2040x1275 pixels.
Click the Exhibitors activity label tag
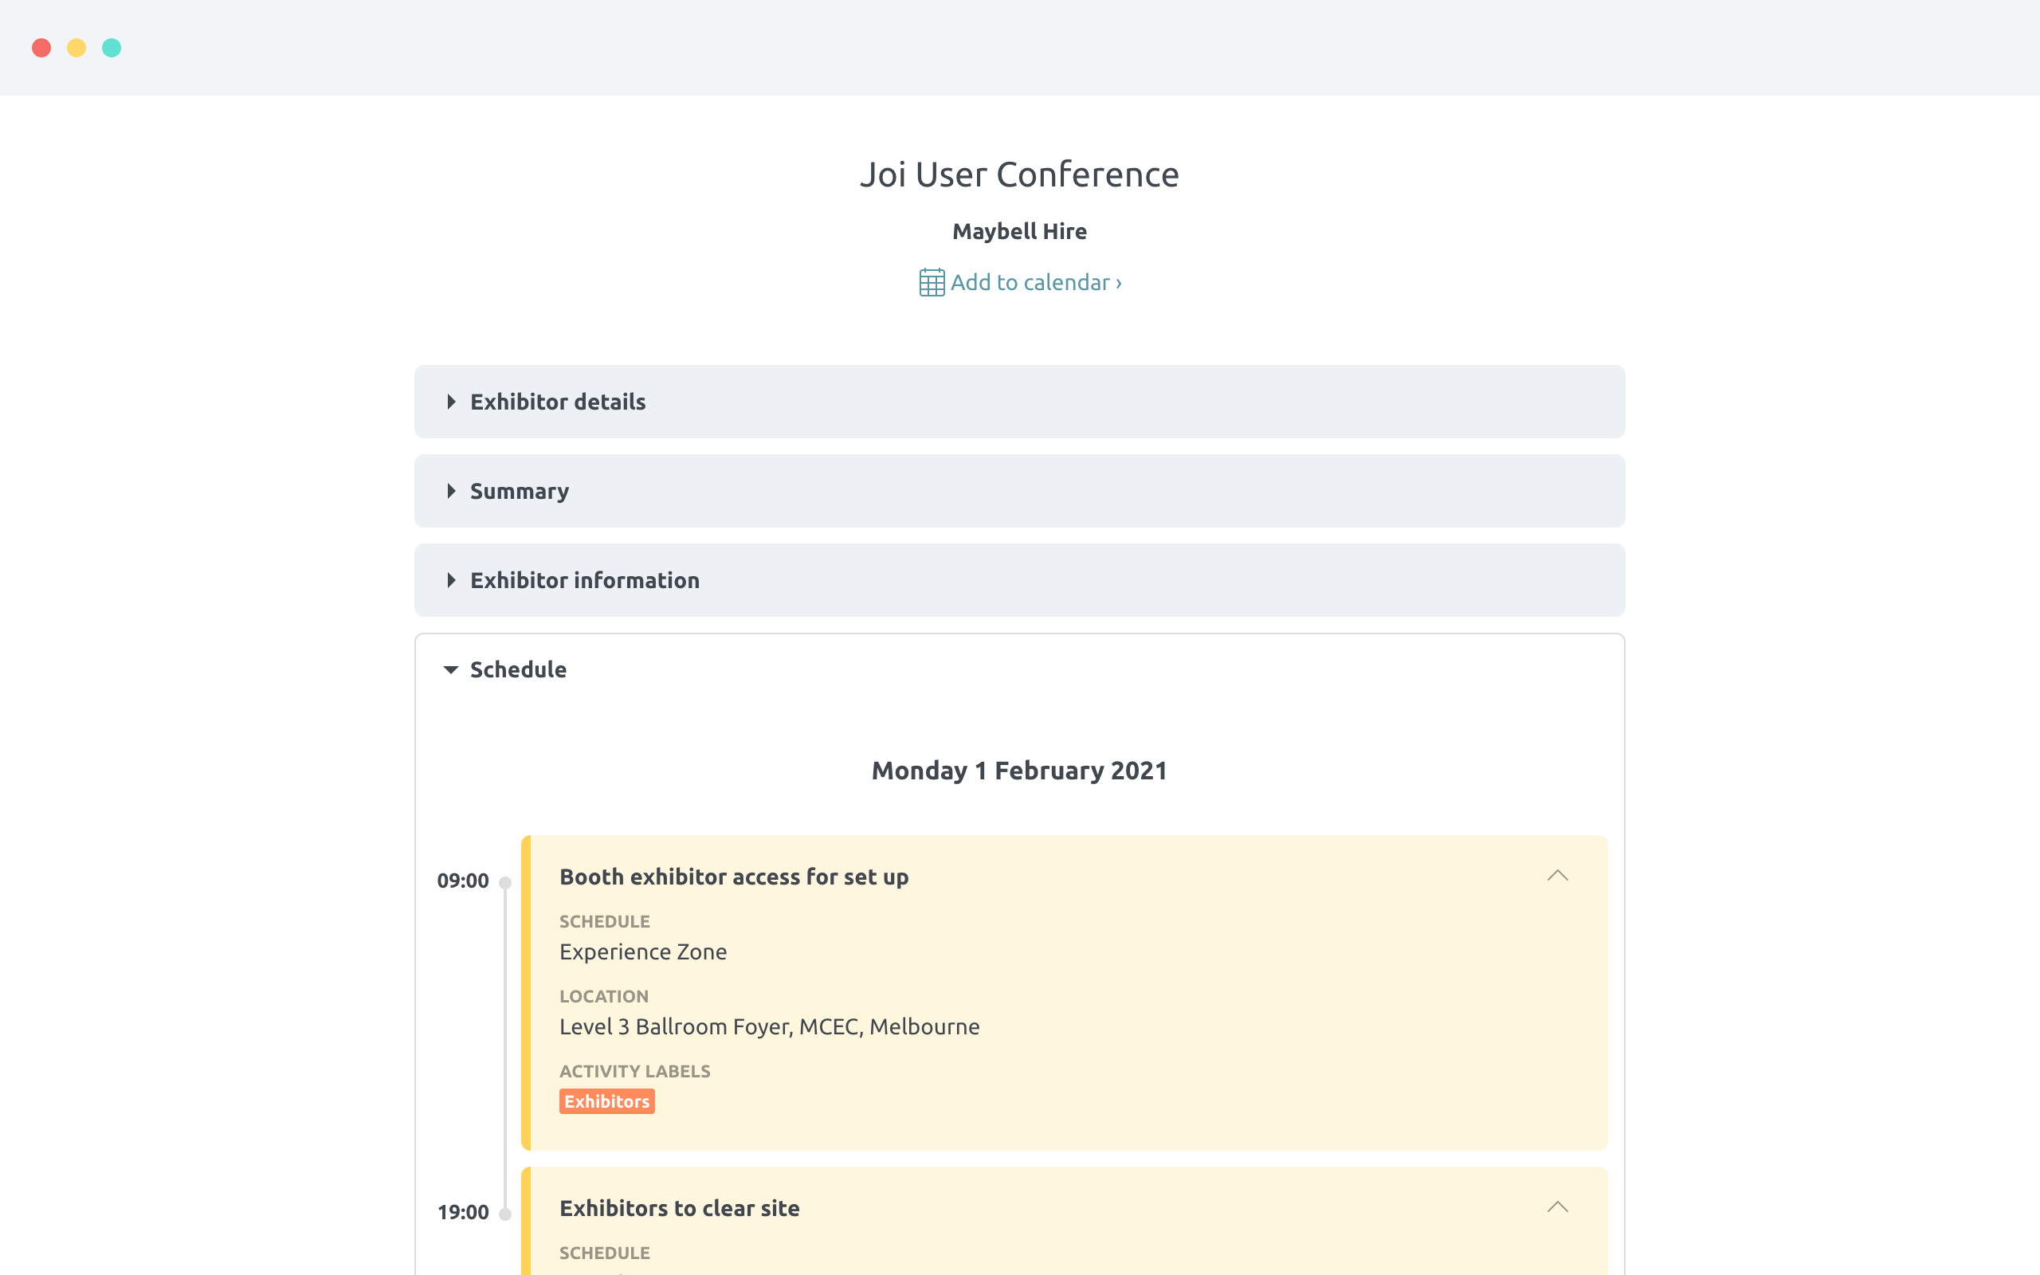607,1101
